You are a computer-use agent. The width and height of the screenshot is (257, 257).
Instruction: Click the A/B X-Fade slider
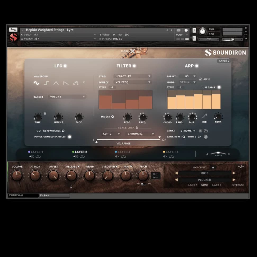(218, 154)
